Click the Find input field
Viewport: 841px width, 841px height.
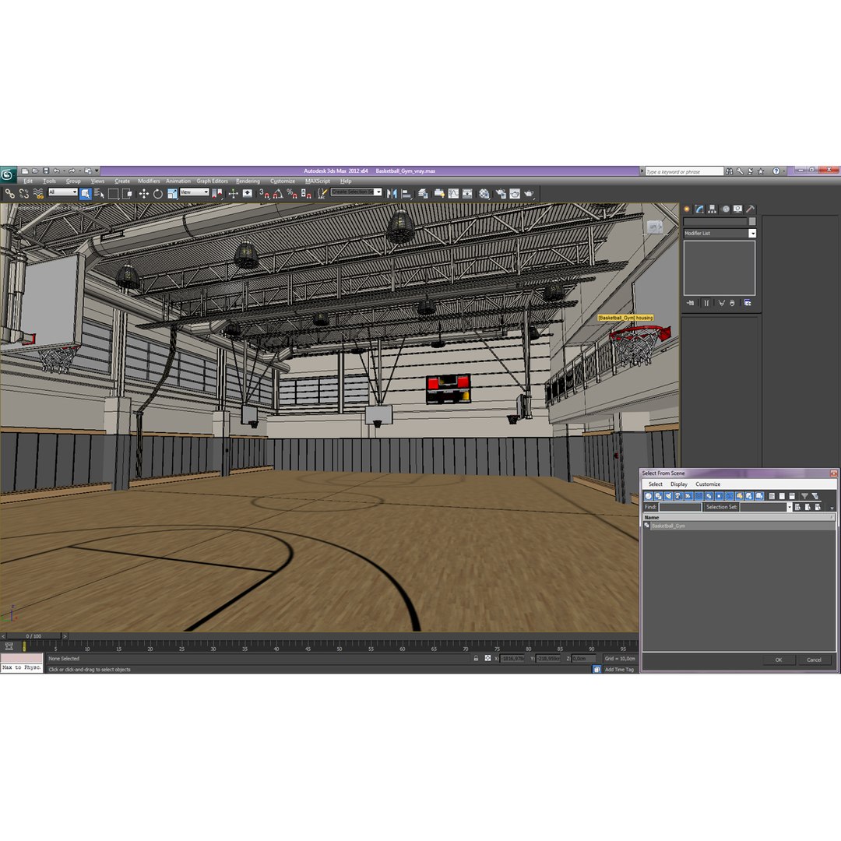point(680,507)
